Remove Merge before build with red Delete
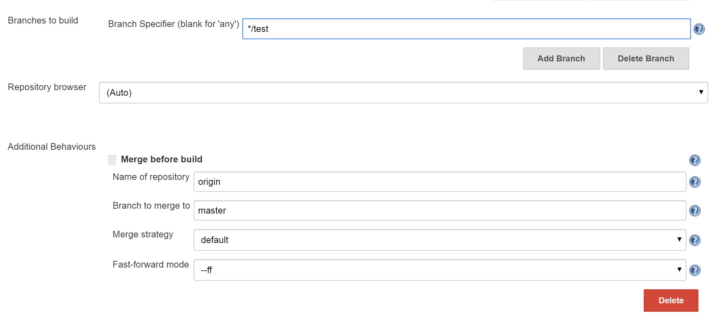 (671, 301)
